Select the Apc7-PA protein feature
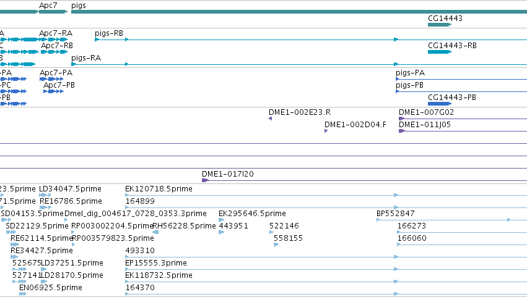 pyautogui.click(x=51, y=79)
